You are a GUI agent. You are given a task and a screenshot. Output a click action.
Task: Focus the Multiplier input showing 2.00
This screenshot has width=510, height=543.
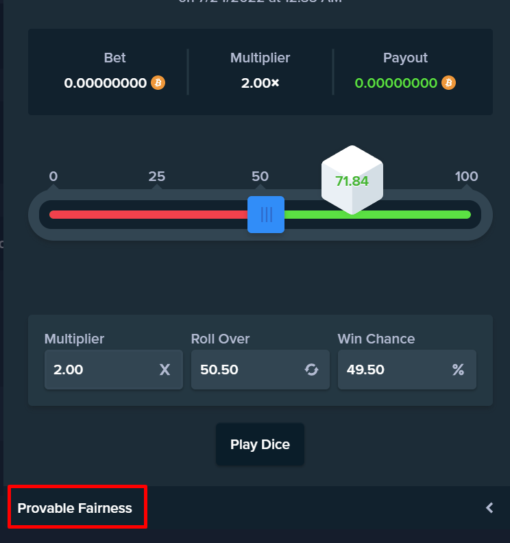click(99, 370)
